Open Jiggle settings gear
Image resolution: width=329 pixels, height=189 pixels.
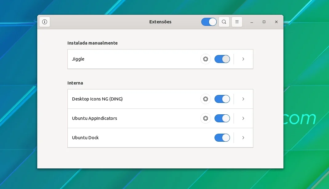pyautogui.click(x=205, y=59)
